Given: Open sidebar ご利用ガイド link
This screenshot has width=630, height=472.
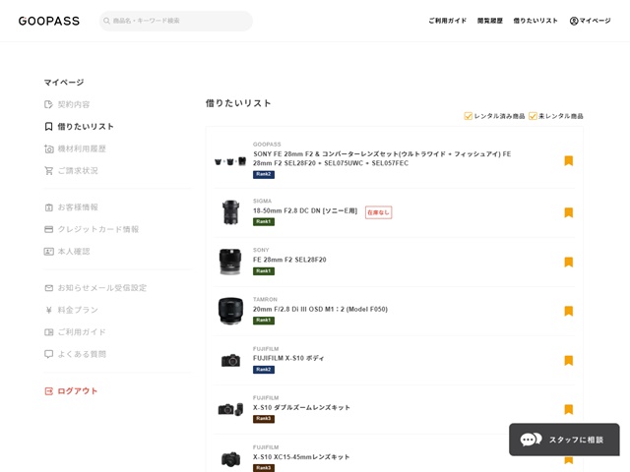Looking at the screenshot, I should [82, 332].
